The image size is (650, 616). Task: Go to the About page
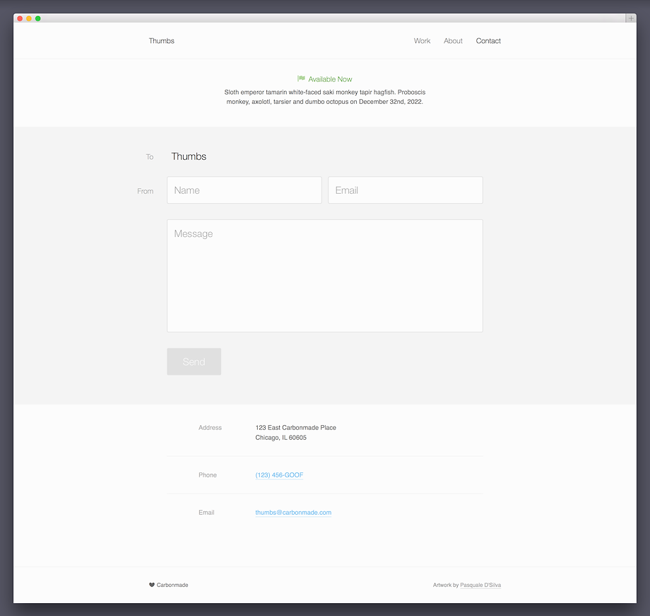click(453, 41)
